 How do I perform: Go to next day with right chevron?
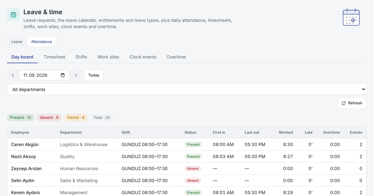[x=76, y=75]
